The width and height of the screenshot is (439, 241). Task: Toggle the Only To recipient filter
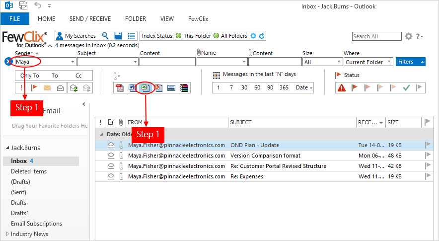coord(29,76)
